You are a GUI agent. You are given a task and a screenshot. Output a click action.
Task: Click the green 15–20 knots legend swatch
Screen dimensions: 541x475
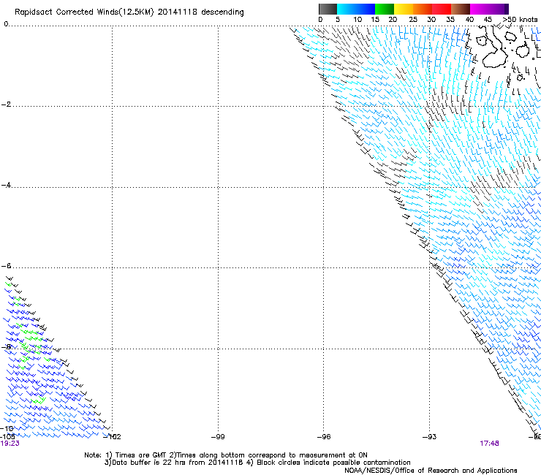[385, 9]
